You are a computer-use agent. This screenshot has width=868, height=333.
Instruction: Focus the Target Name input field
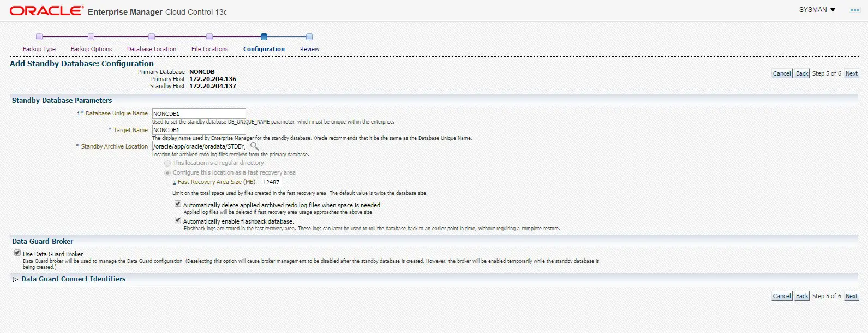tap(199, 130)
